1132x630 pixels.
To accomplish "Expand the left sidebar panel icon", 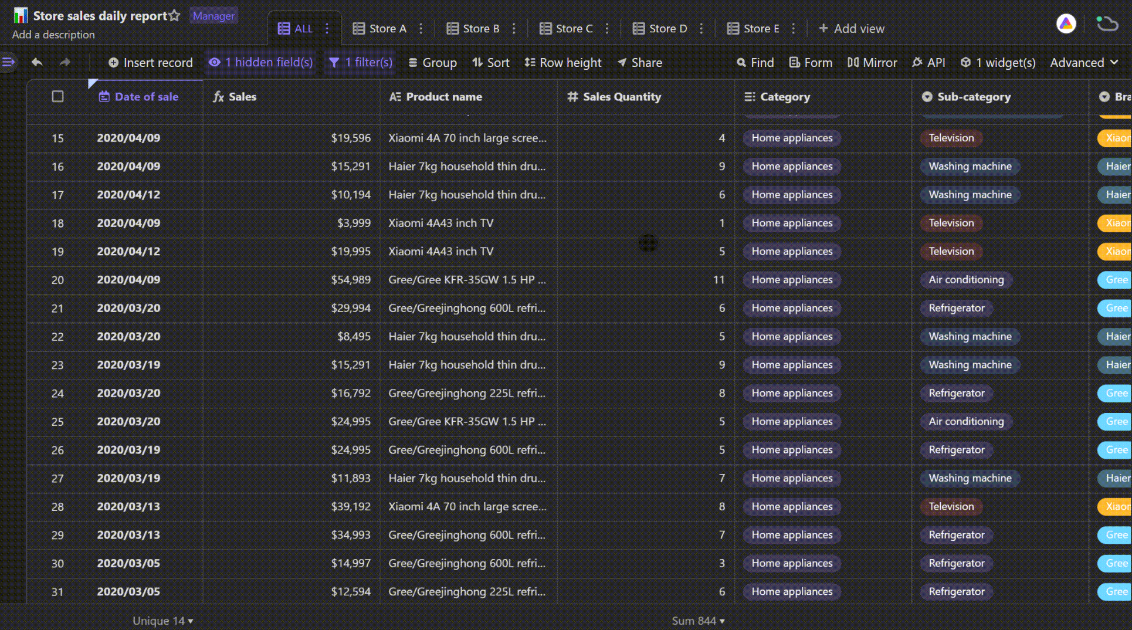I will click(x=8, y=62).
